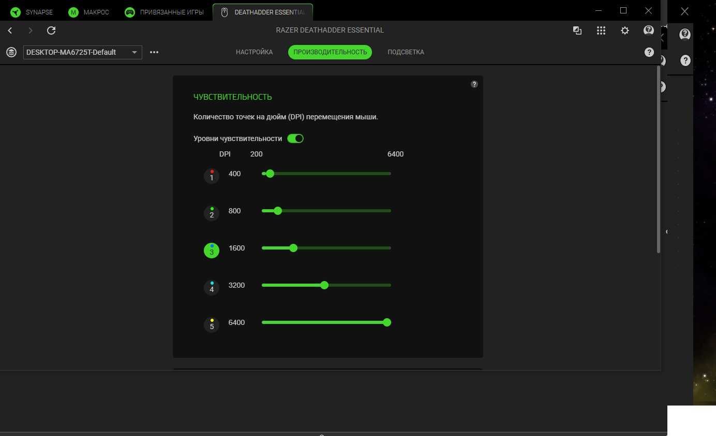Switch to the МАКРОС tab
716x436 pixels.
[89, 12]
